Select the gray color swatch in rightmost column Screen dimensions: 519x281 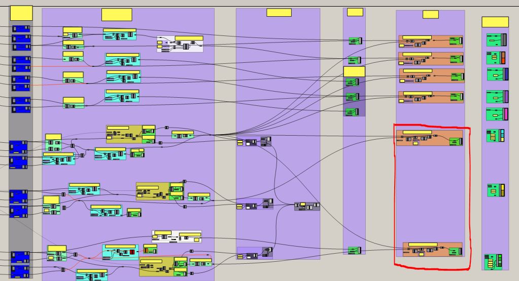click(x=504, y=40)
